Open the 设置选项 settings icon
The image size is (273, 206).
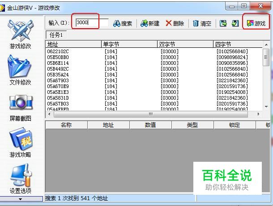[21, 178]
